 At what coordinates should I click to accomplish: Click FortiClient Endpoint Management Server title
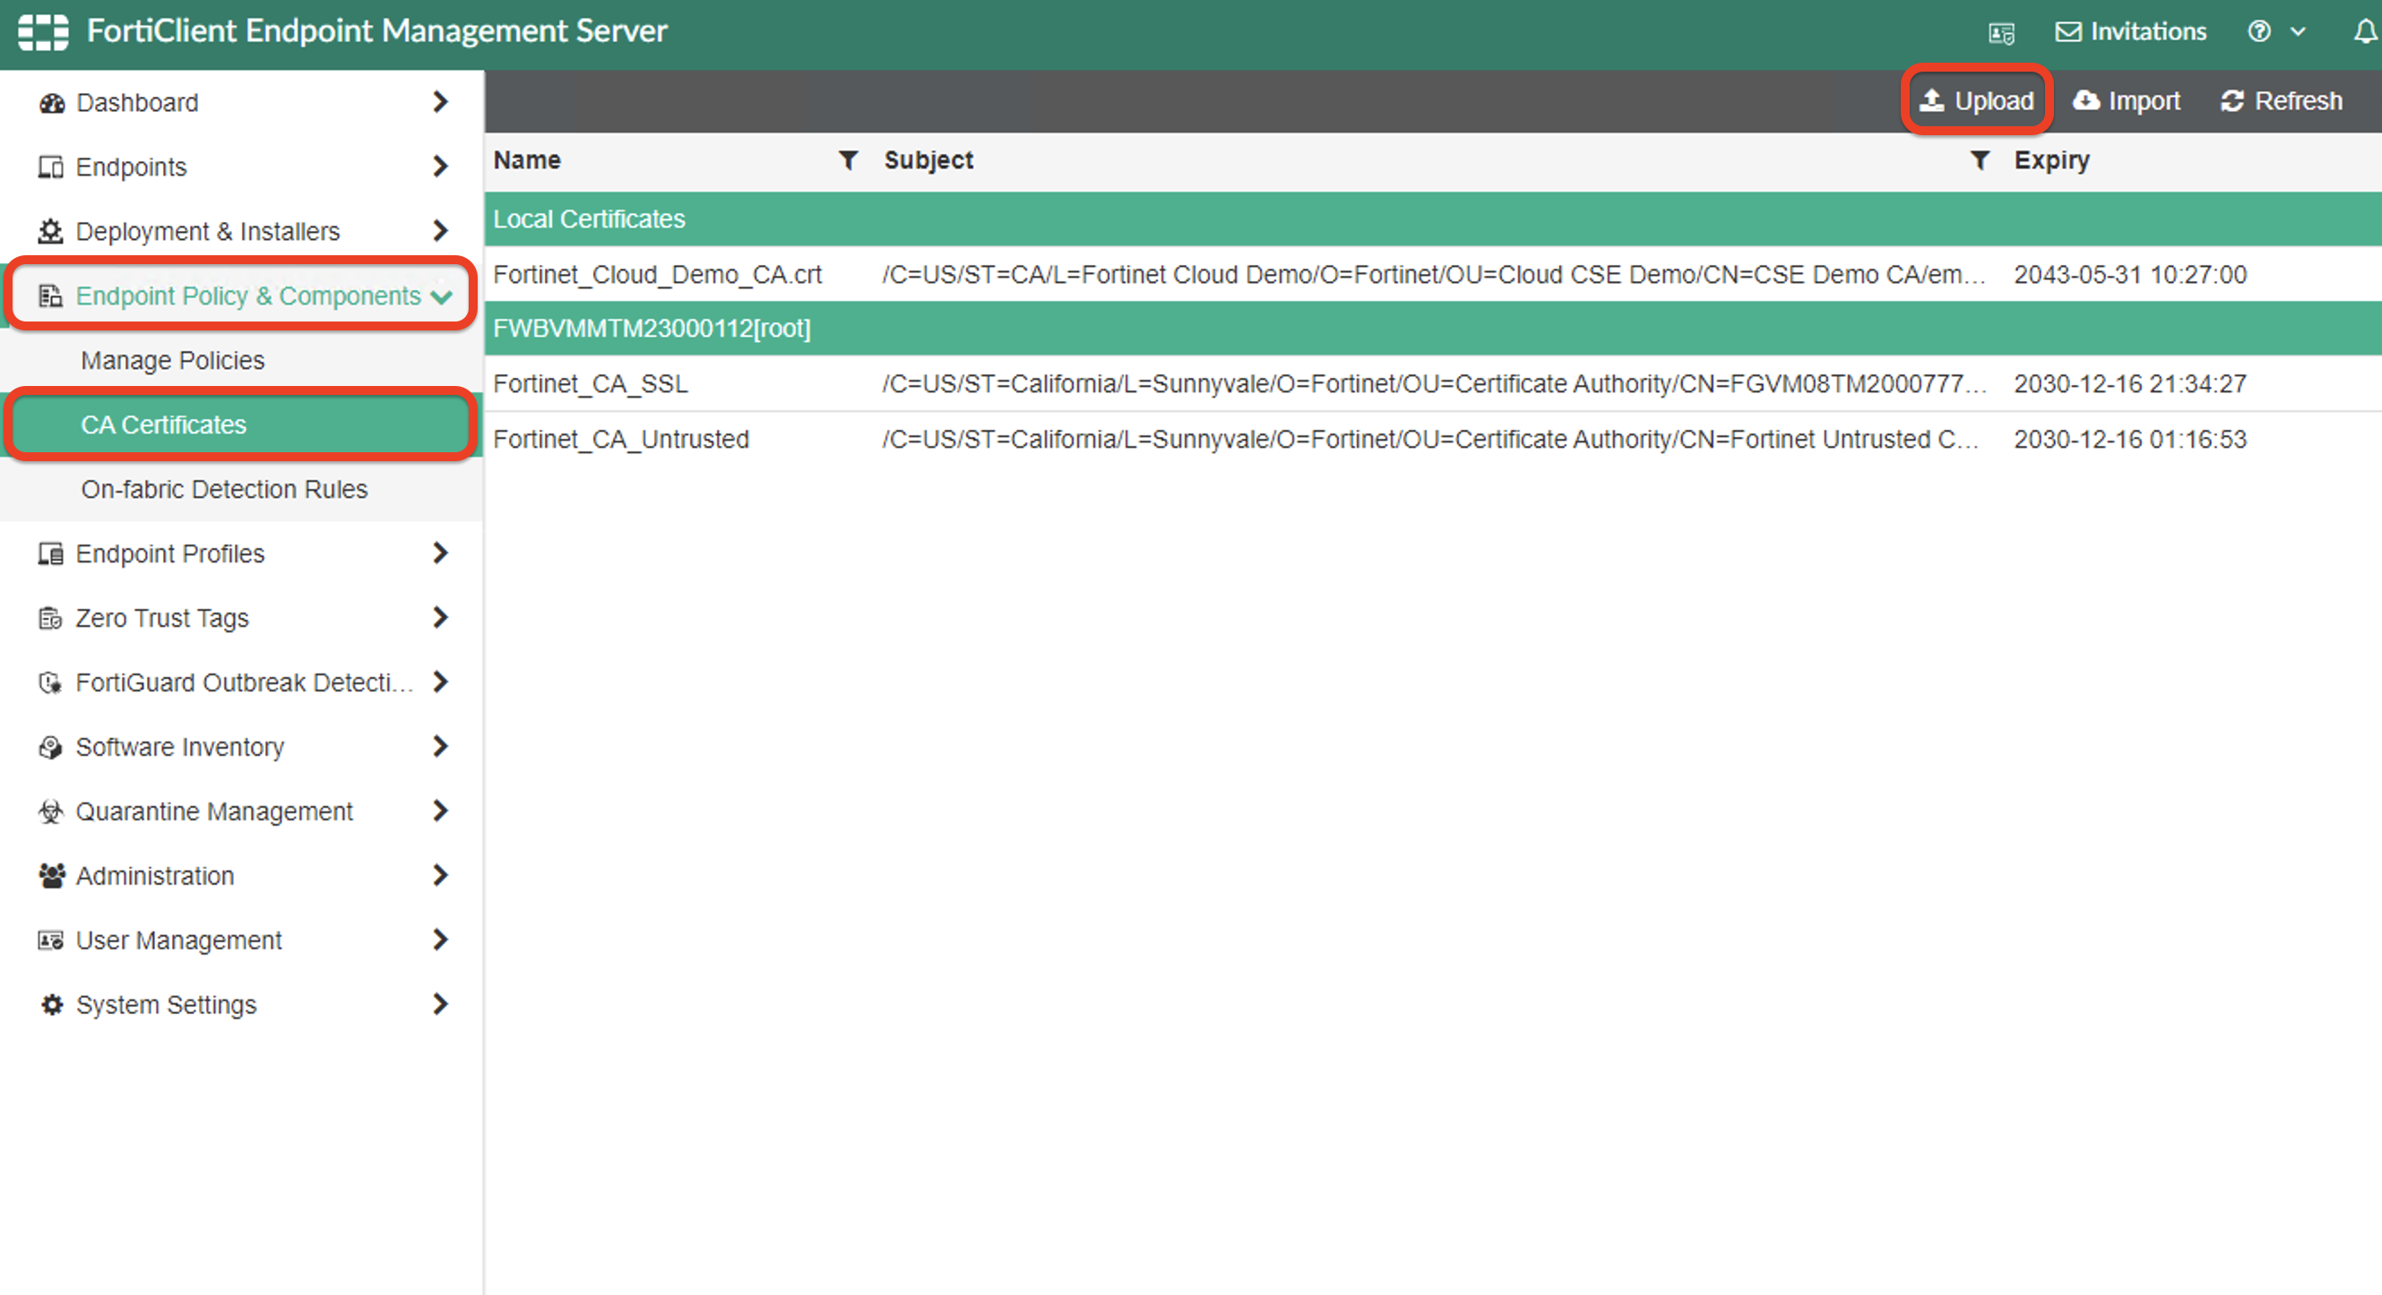[x=377, y=31]
